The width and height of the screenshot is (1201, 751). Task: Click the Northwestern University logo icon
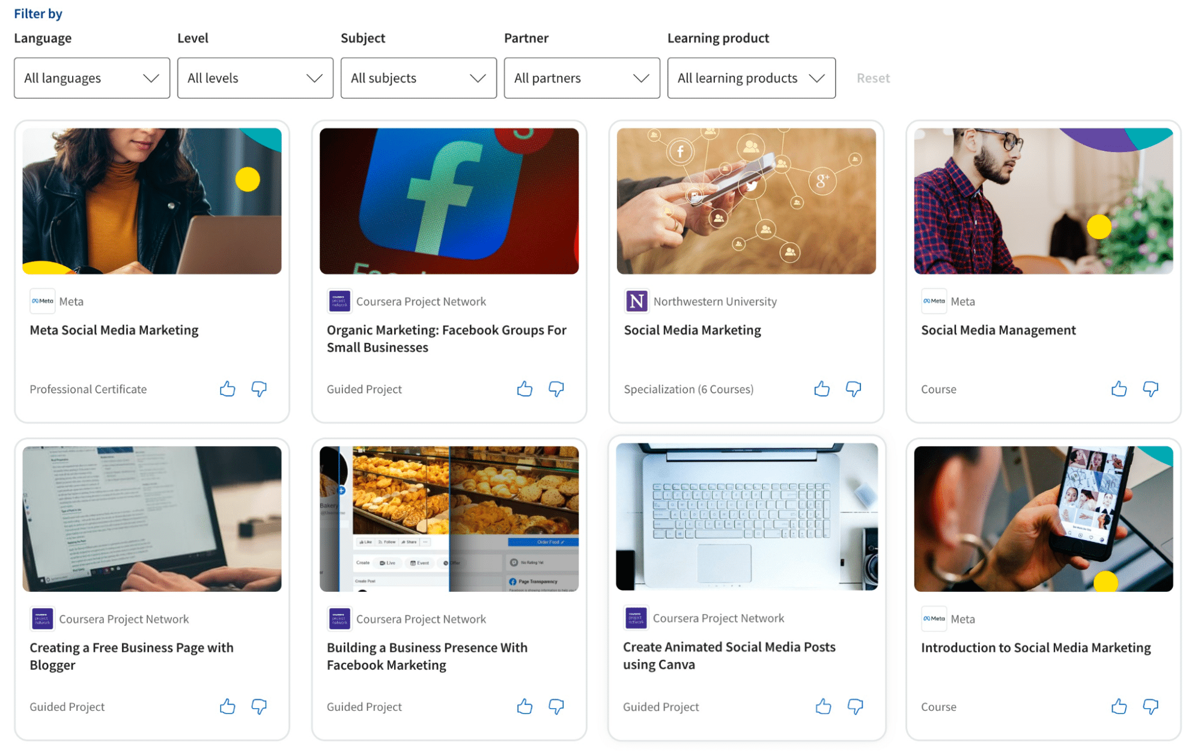pyautogui.click(x=636, y=301)
